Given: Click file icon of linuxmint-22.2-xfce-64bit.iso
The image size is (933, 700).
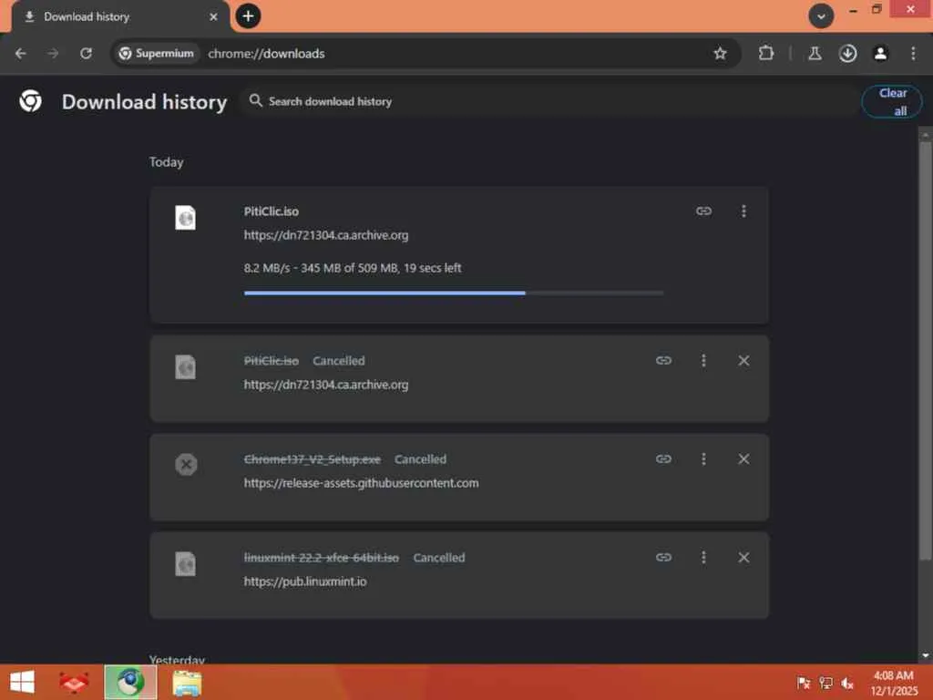Looking at the screenshot, I should click(x=185, y=563).
